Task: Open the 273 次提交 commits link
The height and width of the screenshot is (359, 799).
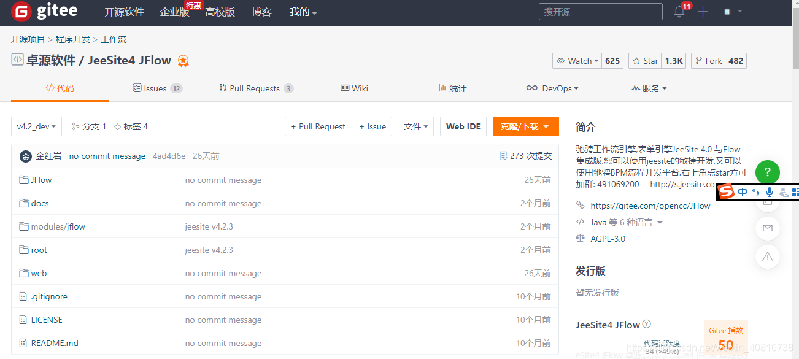Action: point(526,156)
